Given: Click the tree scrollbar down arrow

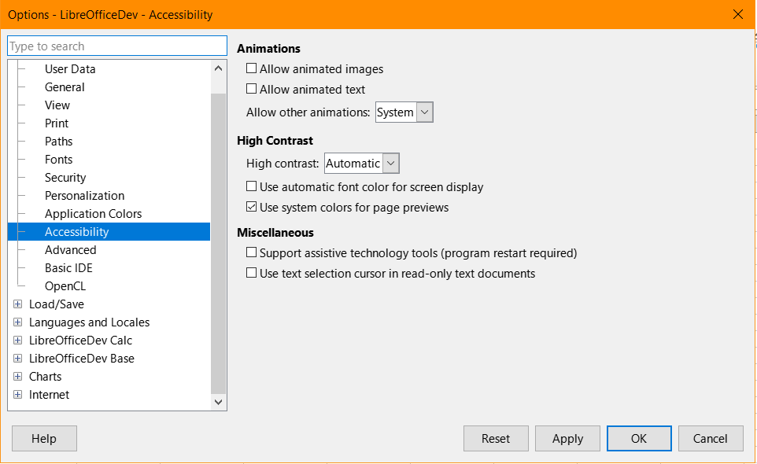Looking at the screenshot, I should pyautogui.click(x=218, y=402).
